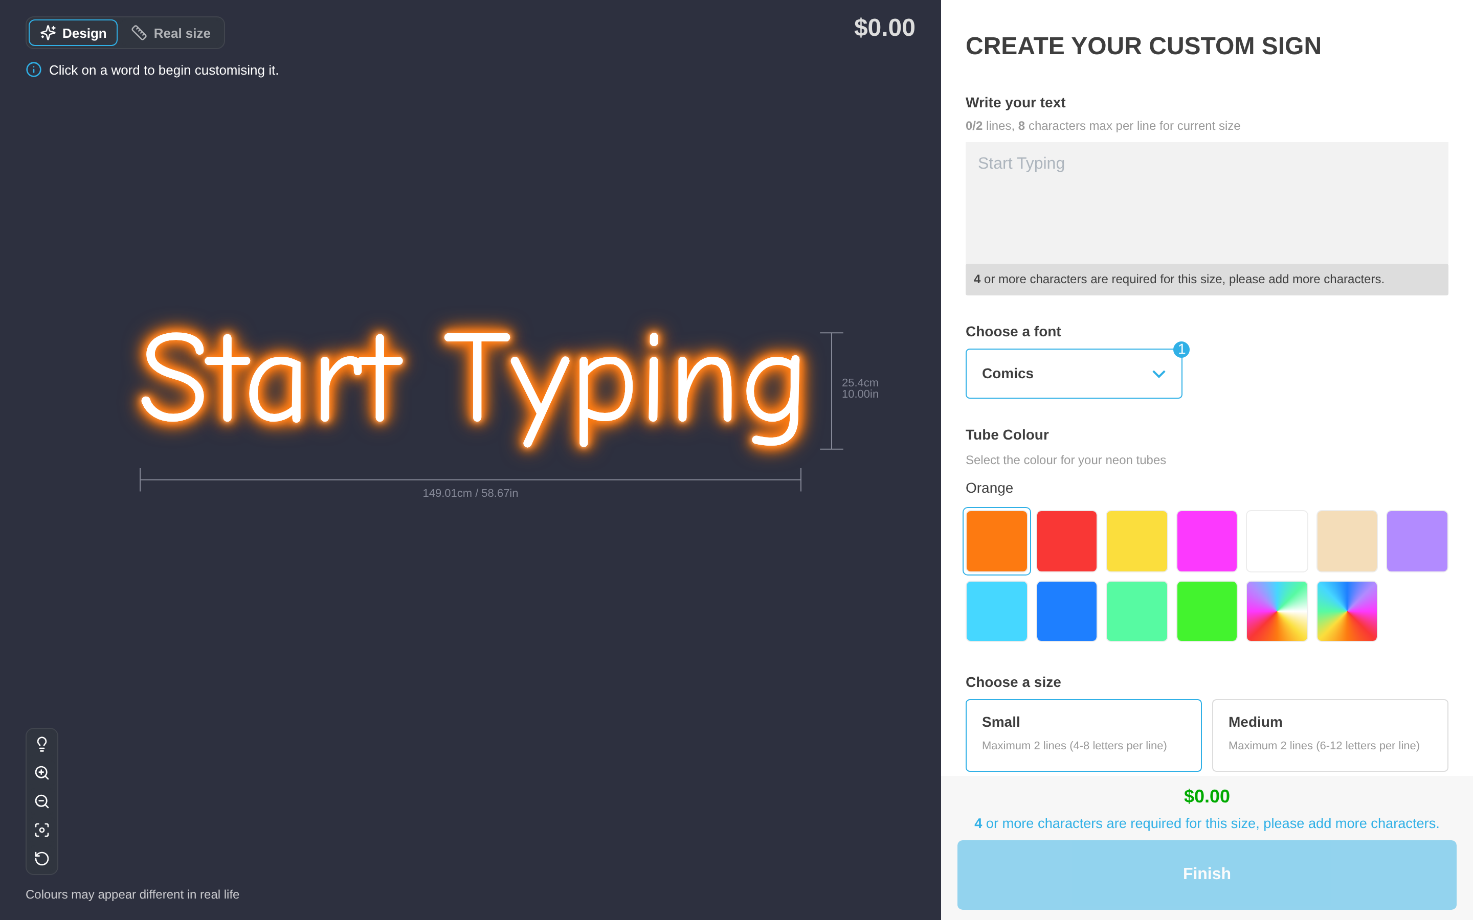
Task: Center the preview with focus icon
Action: (41, 830)
